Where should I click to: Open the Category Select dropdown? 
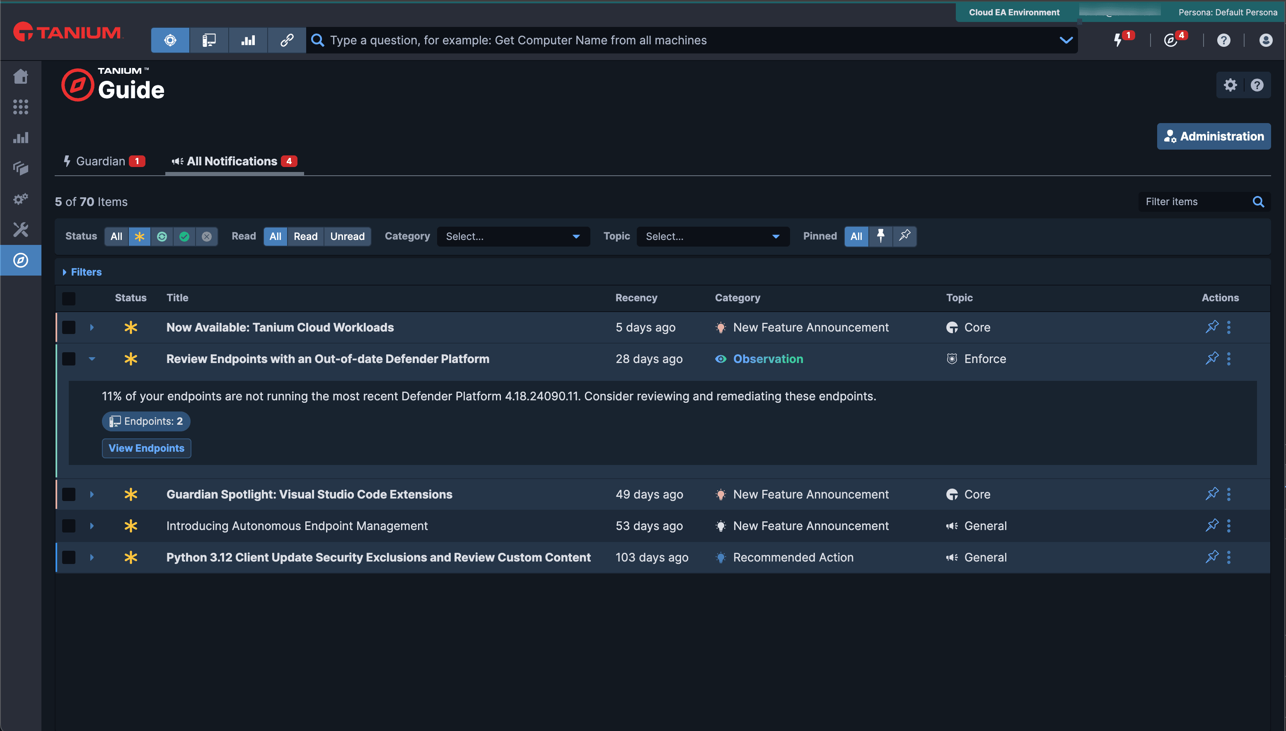coord(513,237)
